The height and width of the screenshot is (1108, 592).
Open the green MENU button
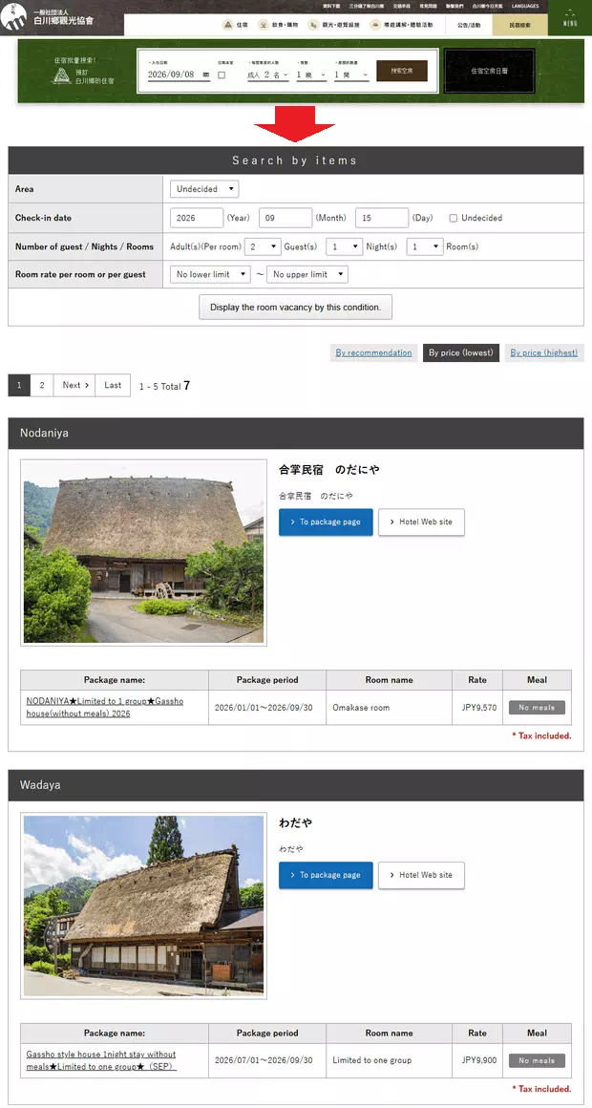[569, 18]
